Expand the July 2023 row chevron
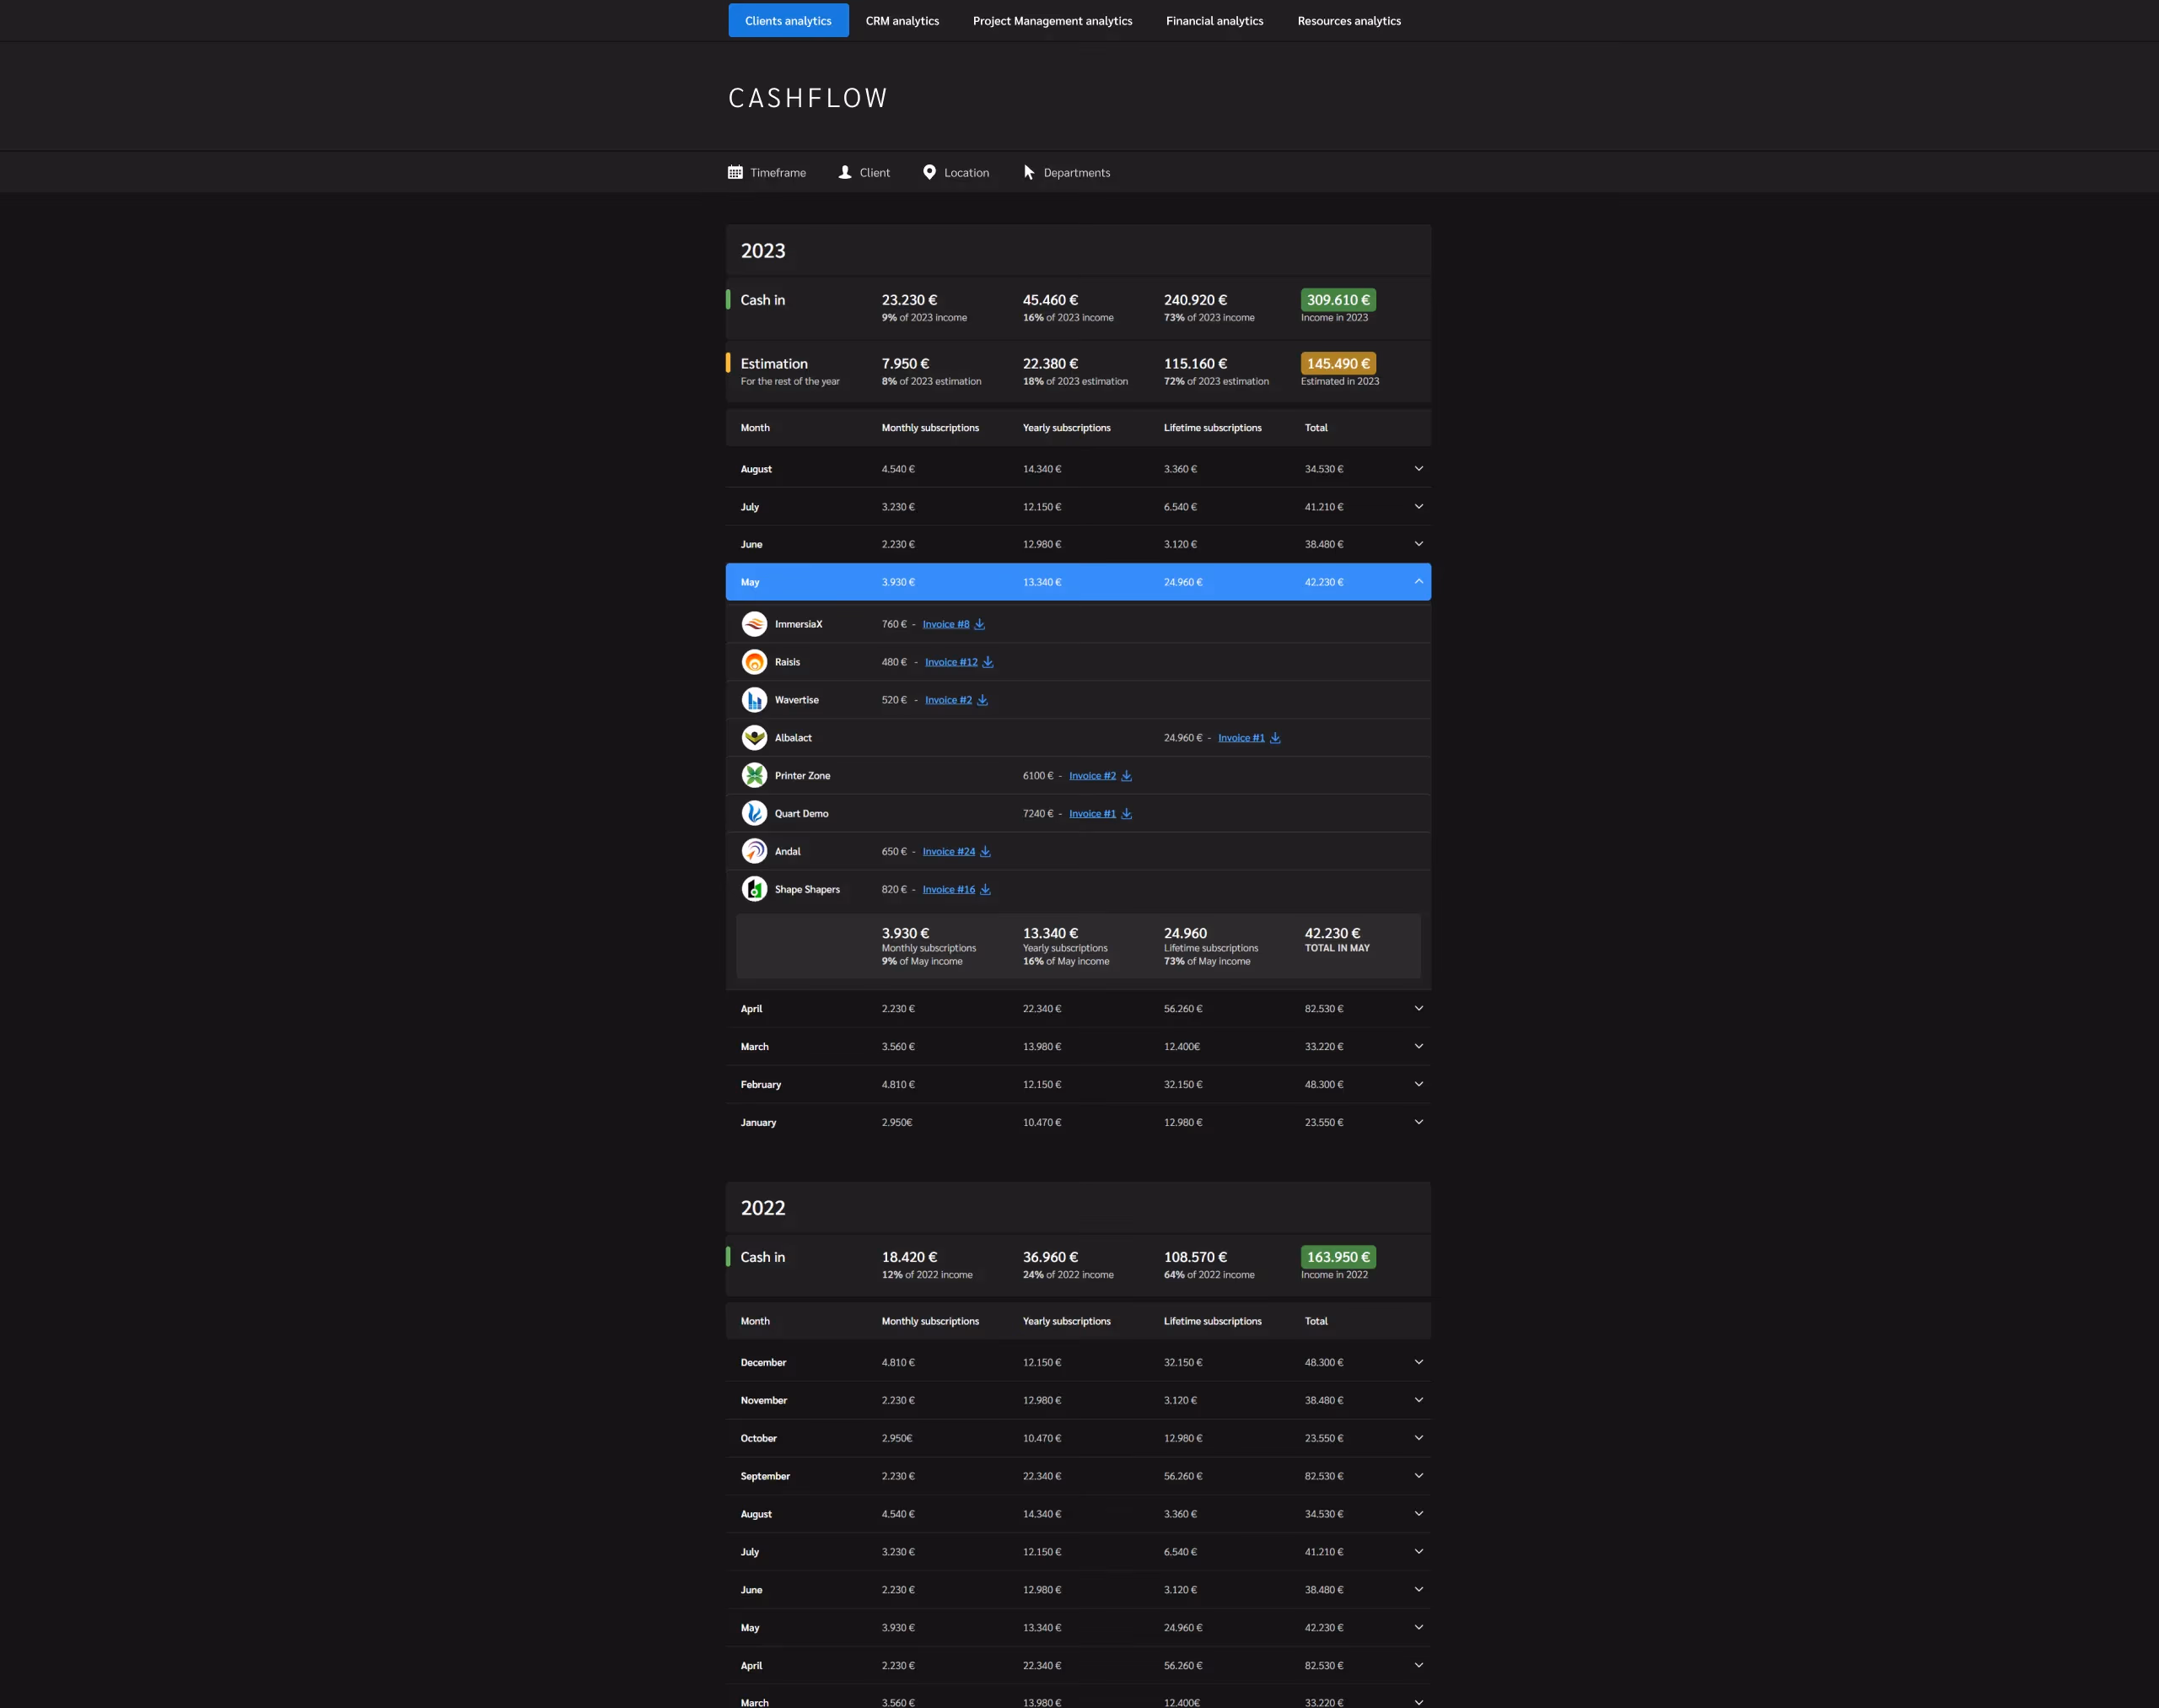 click(x=1418, y=506)
